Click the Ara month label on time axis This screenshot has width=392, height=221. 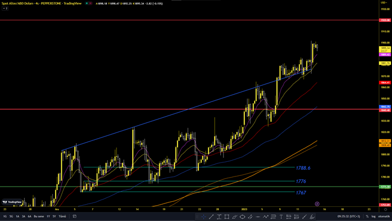(57, 209)
